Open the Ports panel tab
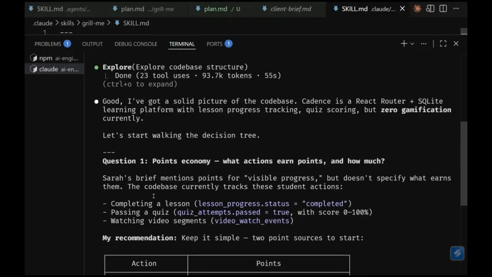 [219, 44]
